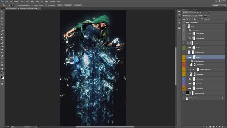Select the Horizontal Type tool

point(2,59)
